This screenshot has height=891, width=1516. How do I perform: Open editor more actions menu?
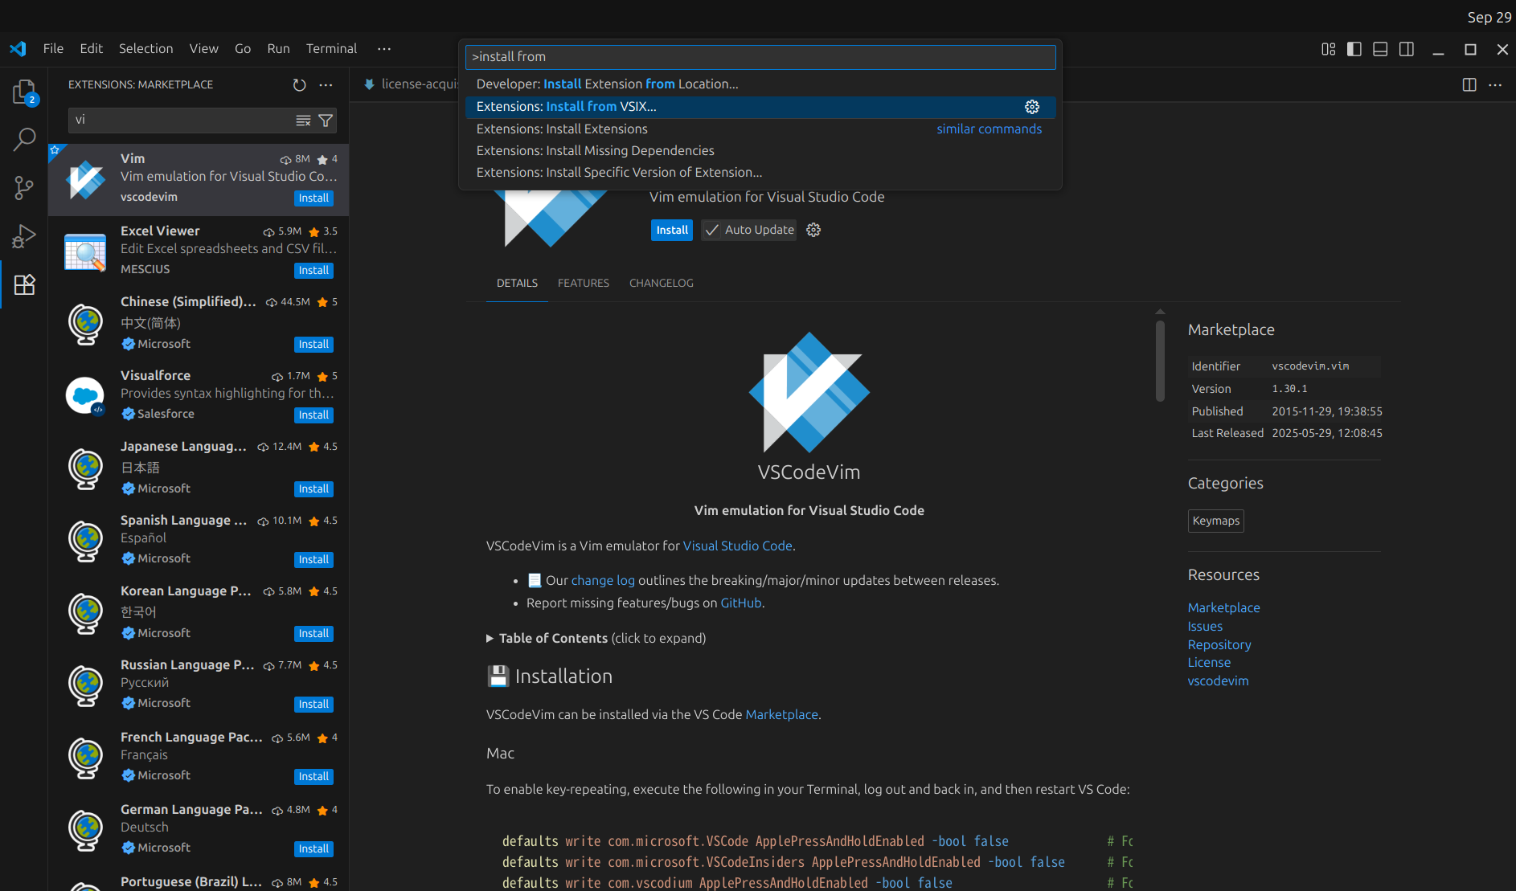pyautogui.click(x=1495, y=84)
